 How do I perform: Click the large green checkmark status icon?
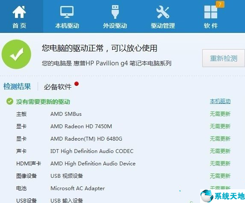16,54
